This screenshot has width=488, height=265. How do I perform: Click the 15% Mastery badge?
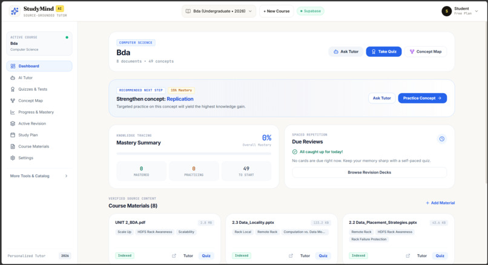(x=181, y=90)
